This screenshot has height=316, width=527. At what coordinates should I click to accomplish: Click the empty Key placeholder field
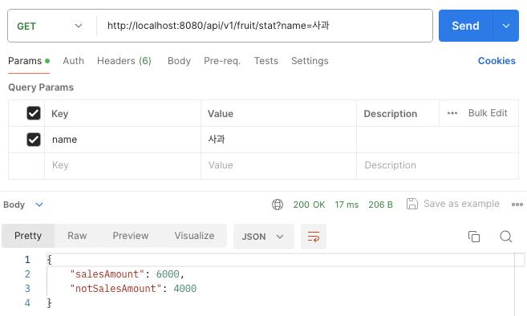click(123, 165)
